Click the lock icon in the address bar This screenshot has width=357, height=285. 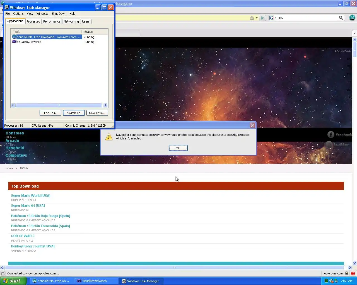pyautogui.click(x=252, y=18)
